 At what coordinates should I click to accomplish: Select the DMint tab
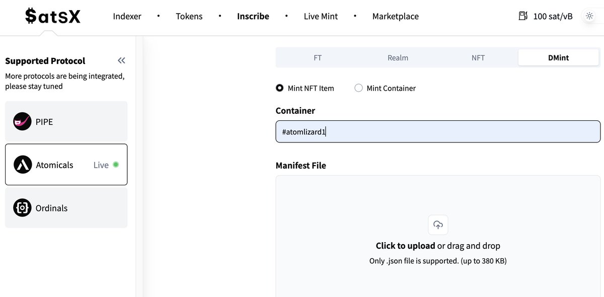tap(558, 58)
